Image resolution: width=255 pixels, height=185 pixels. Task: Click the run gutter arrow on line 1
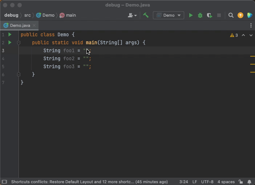[10, 34]
